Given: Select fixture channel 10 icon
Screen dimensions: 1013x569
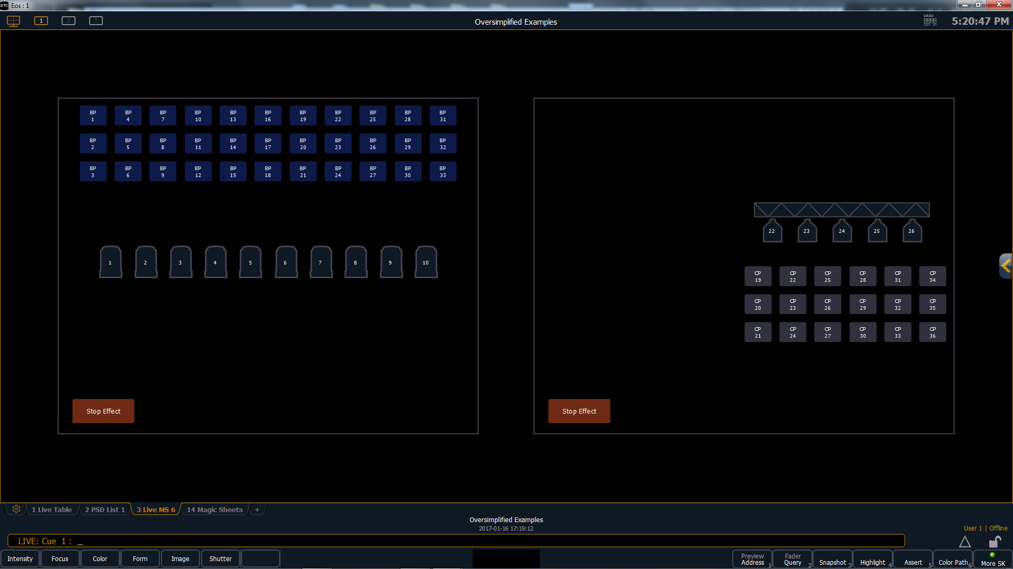Looking at the screenshot, I should point(426,262).
